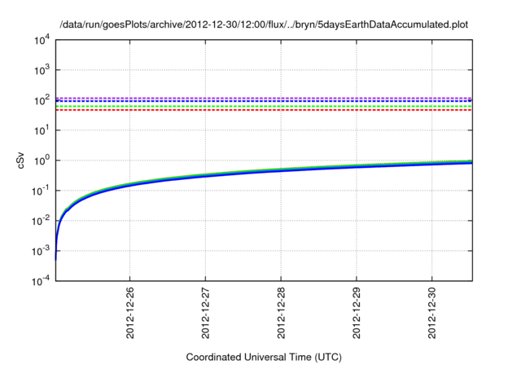Click the Coordinated Universal Time (UTC) axis title
The height and width of the screenshot is (365, 521).
[x=264, y=357]
